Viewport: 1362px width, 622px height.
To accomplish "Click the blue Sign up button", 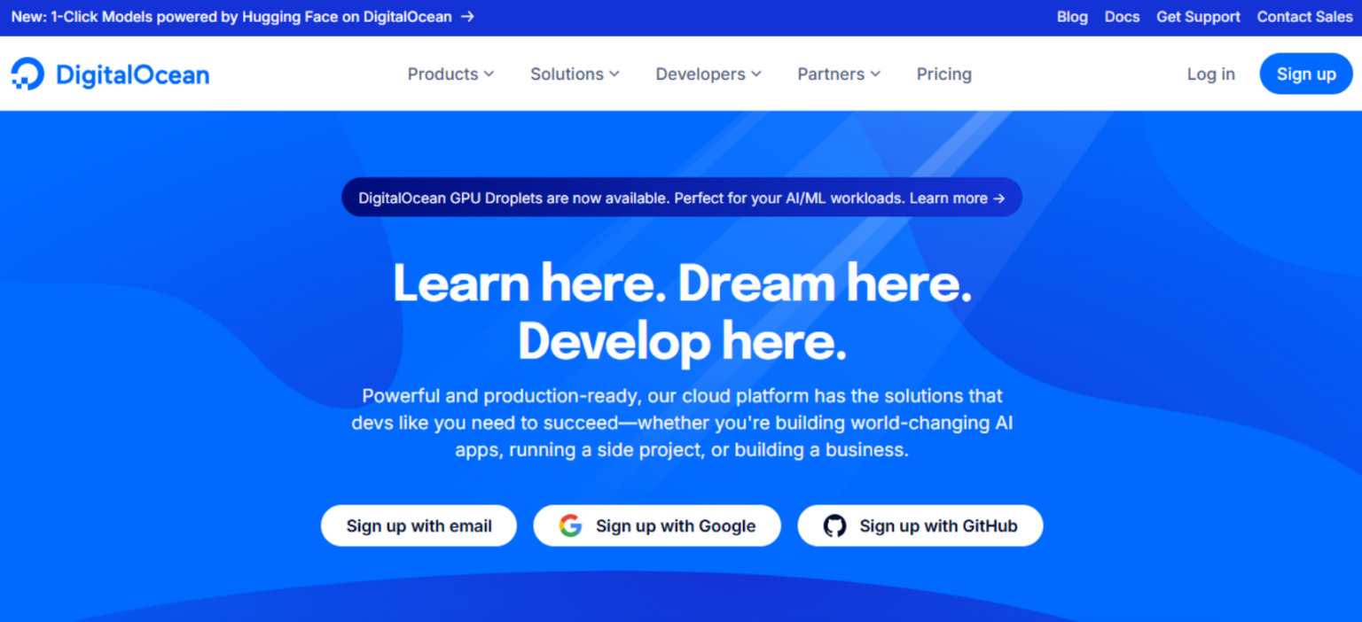I will (x=1306, y=74).
